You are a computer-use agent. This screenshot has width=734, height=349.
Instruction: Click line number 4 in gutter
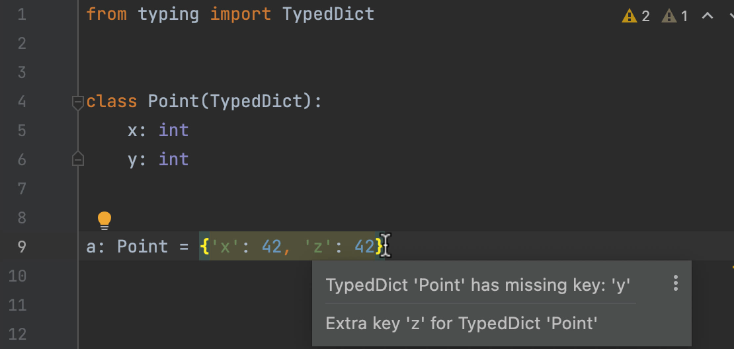click(22, 101)
